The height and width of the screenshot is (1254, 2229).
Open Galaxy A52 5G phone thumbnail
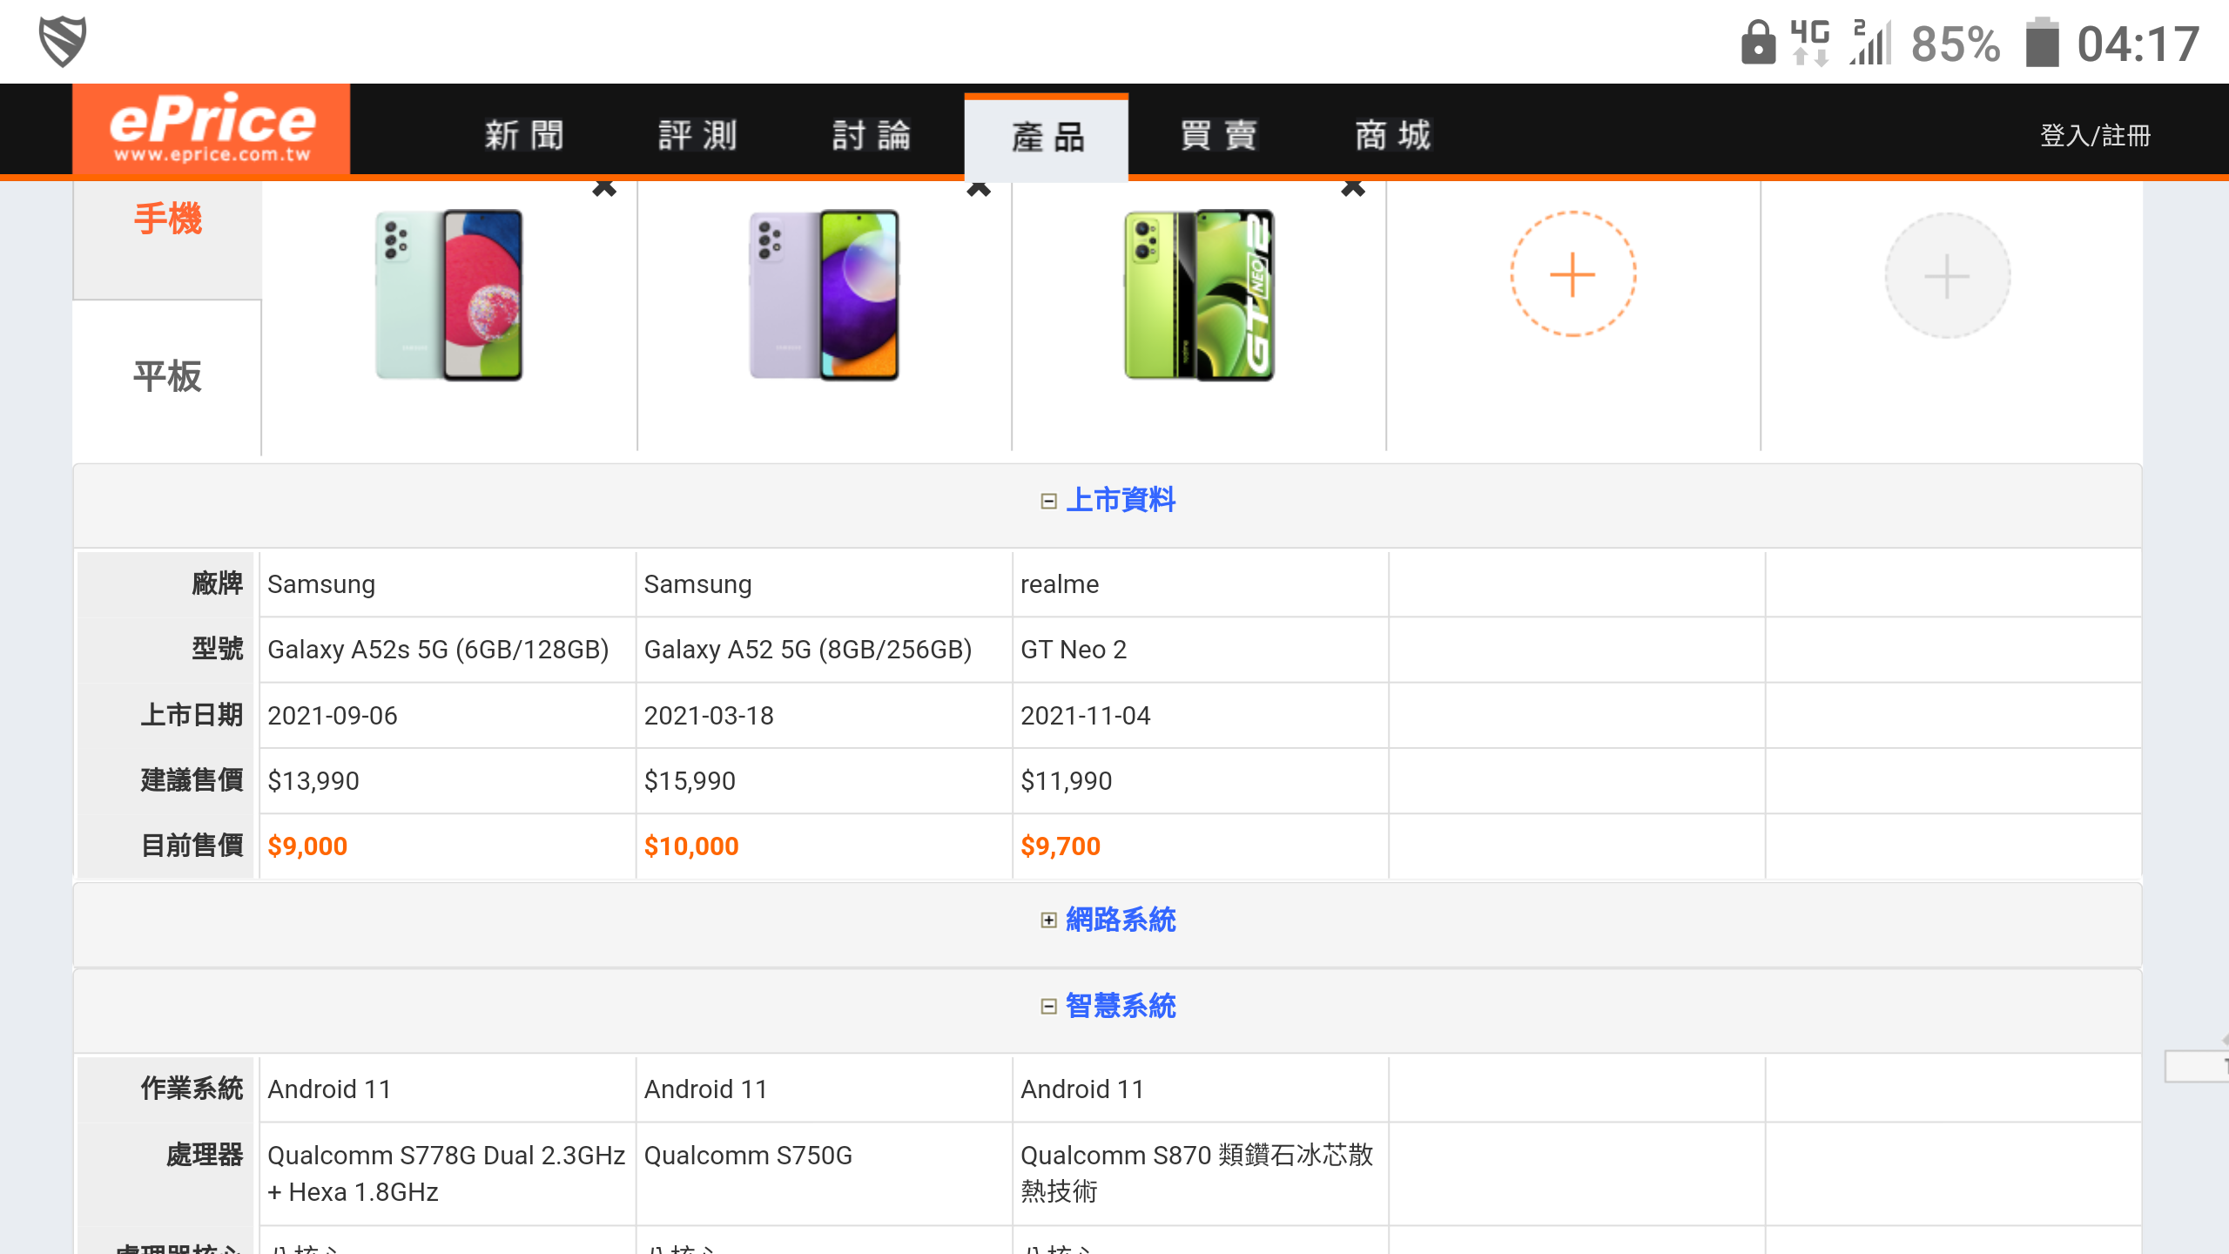pyautogui.click(x=824, y=294)
